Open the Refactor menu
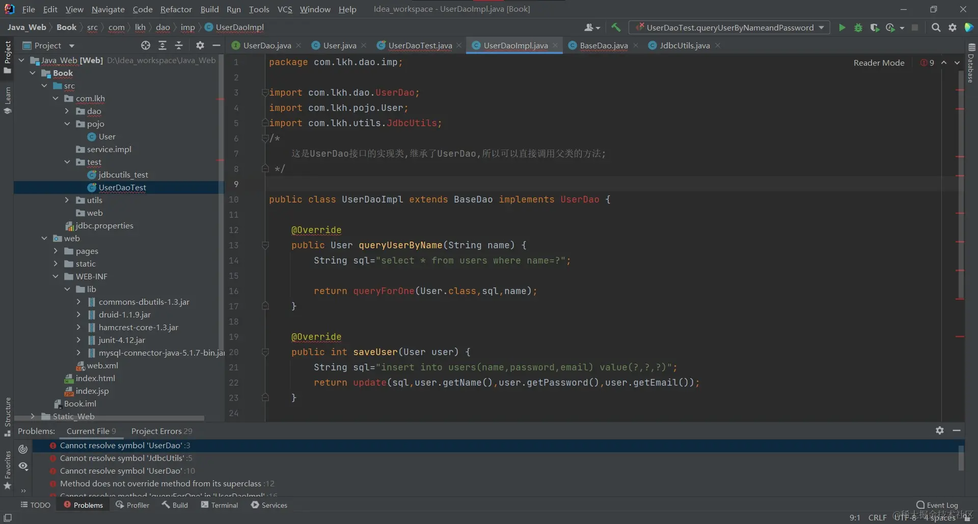The height and width of the screenshot is (524, 978). pyautogui.click(x=176, y=9)
